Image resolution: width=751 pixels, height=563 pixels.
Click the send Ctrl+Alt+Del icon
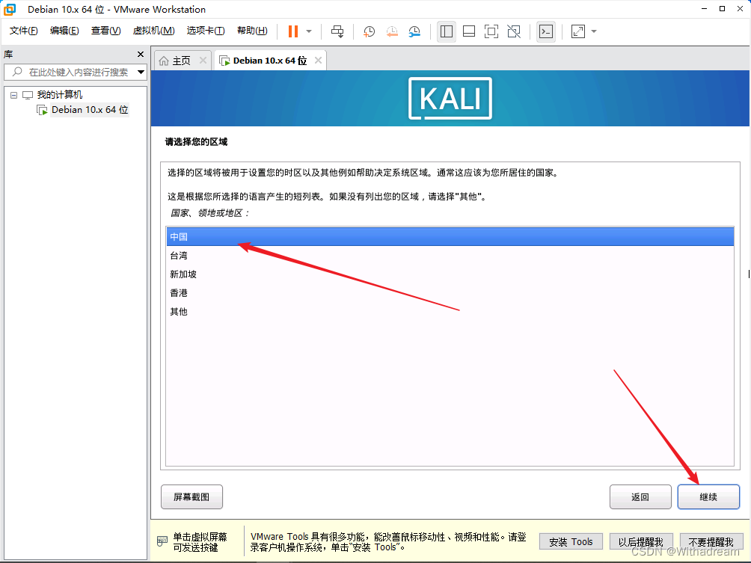point(337,31)
